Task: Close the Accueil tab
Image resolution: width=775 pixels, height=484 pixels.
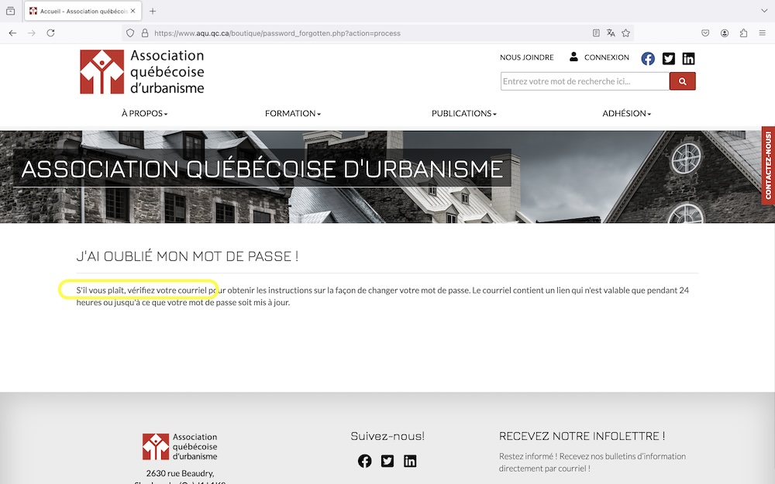Action: (x=133, y=11)
